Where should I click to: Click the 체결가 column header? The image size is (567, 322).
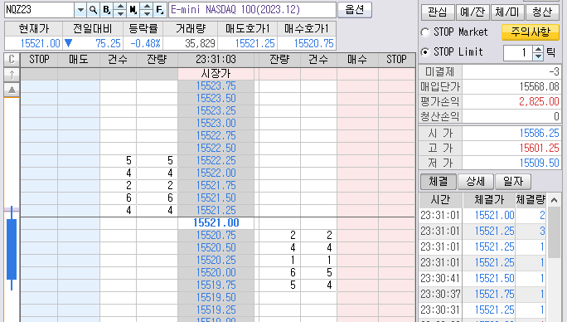489,199
